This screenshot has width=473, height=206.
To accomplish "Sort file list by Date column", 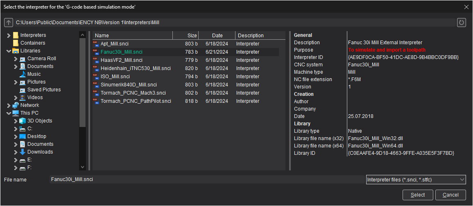I will 217,36.
